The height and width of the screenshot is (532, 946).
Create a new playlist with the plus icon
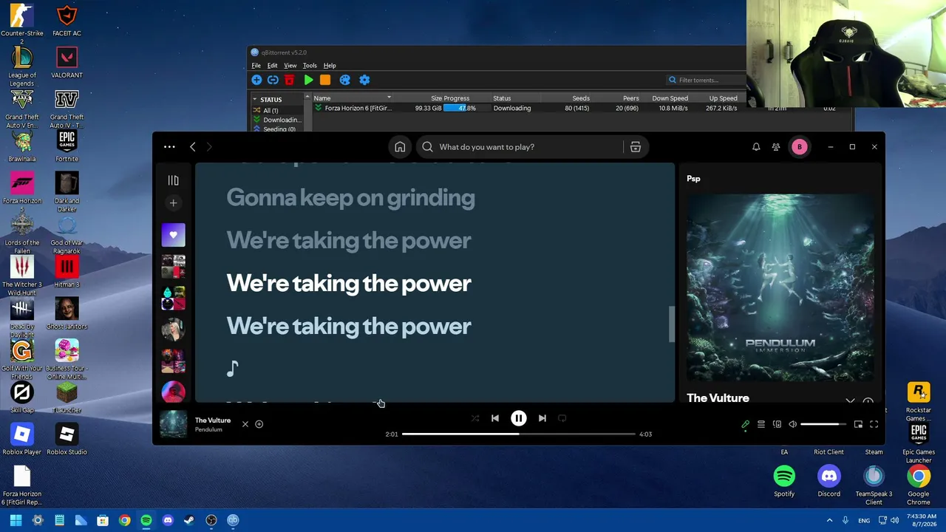173,202
